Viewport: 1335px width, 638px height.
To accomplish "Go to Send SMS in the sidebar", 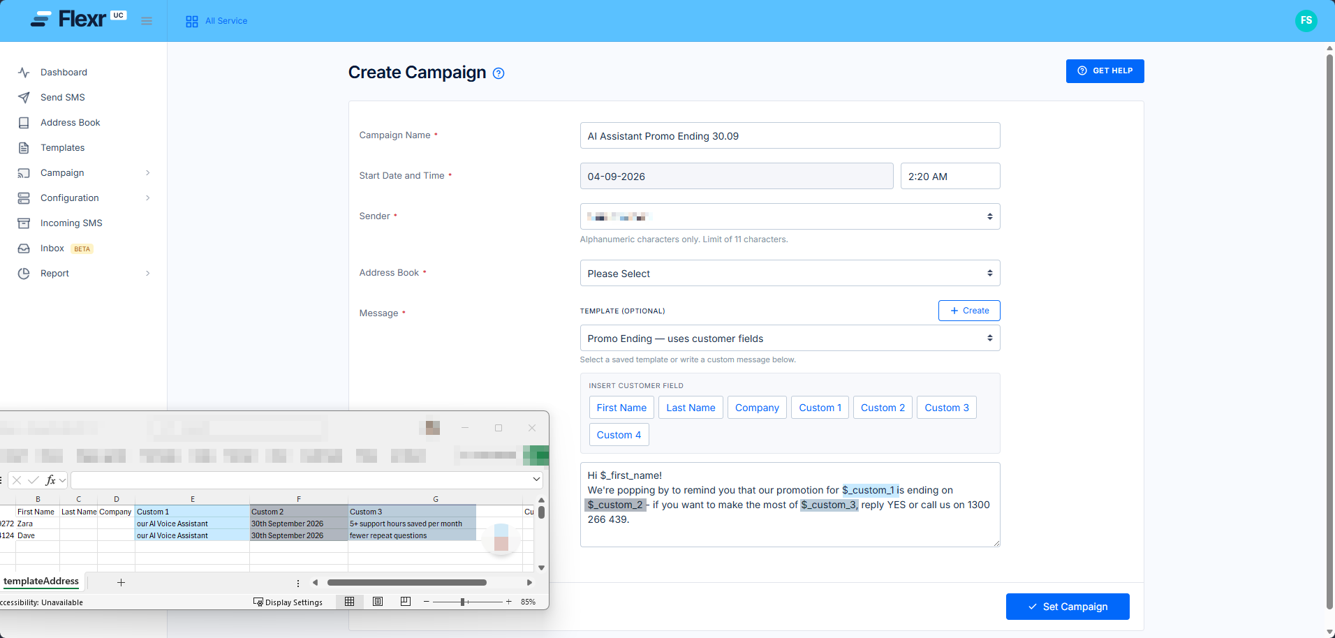I will coord(63,97).
